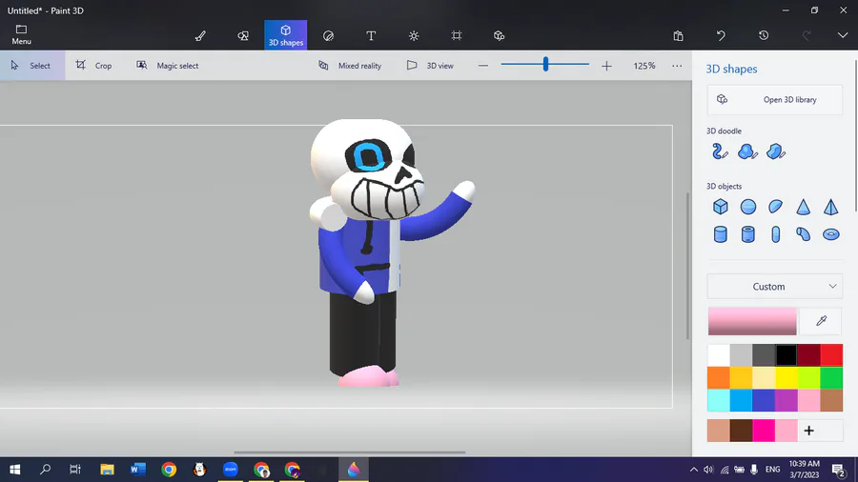Select the Tube brush 3D doodle
This screenshot has height=482, width=858.
(720, 151)
